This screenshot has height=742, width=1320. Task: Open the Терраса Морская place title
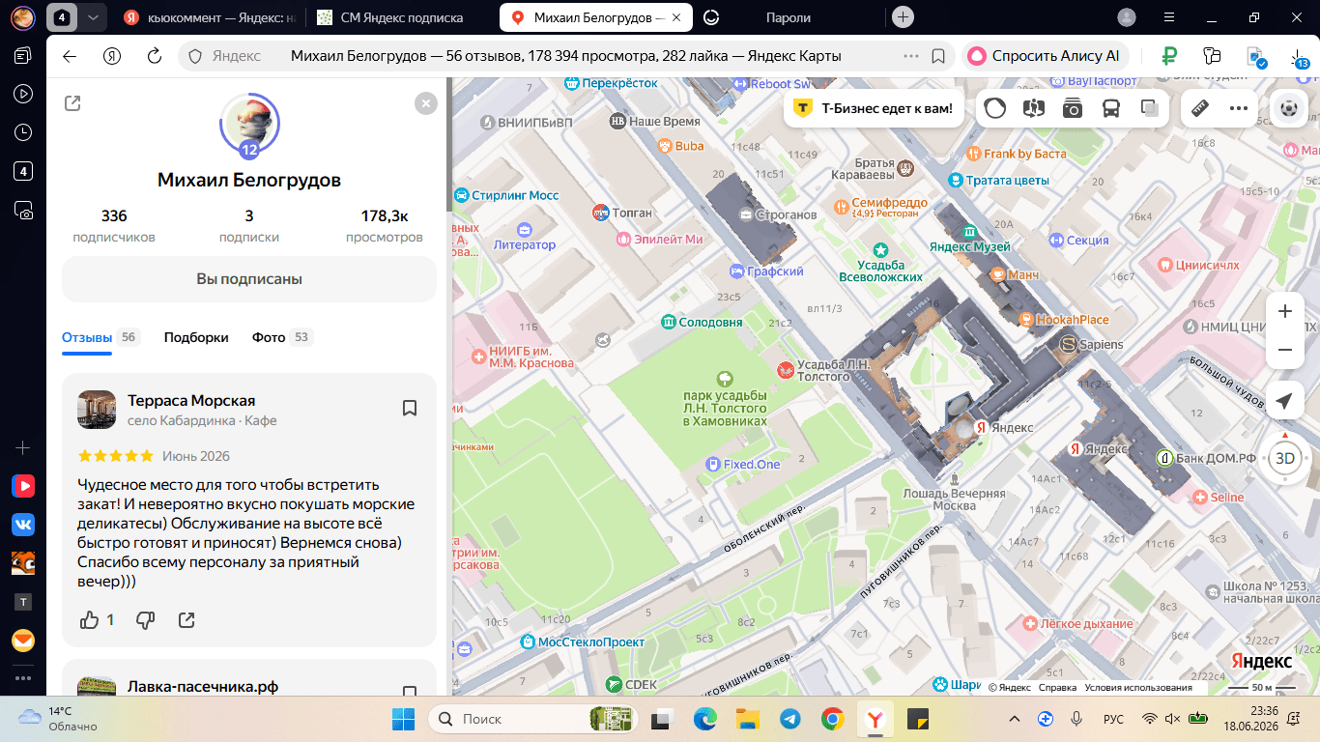191,400
